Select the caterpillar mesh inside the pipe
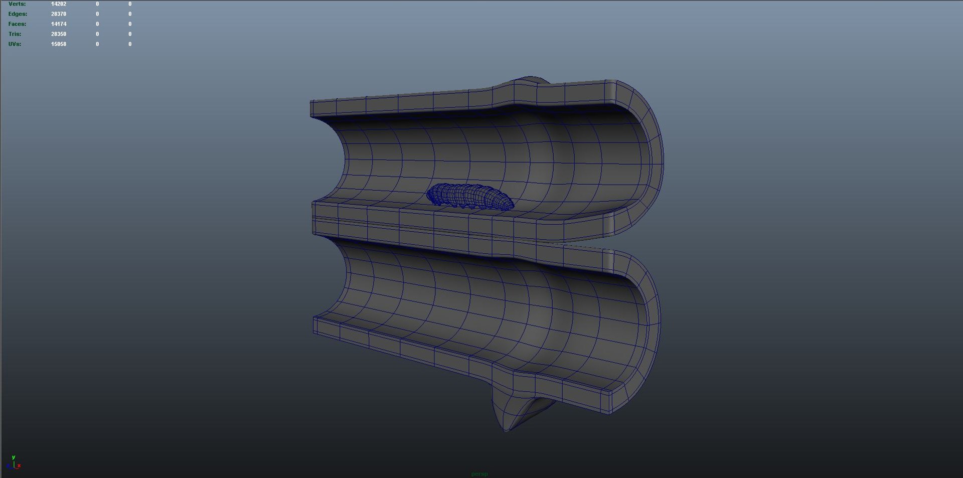The width and height of the screenshot is (963, 478). [470, 196]
